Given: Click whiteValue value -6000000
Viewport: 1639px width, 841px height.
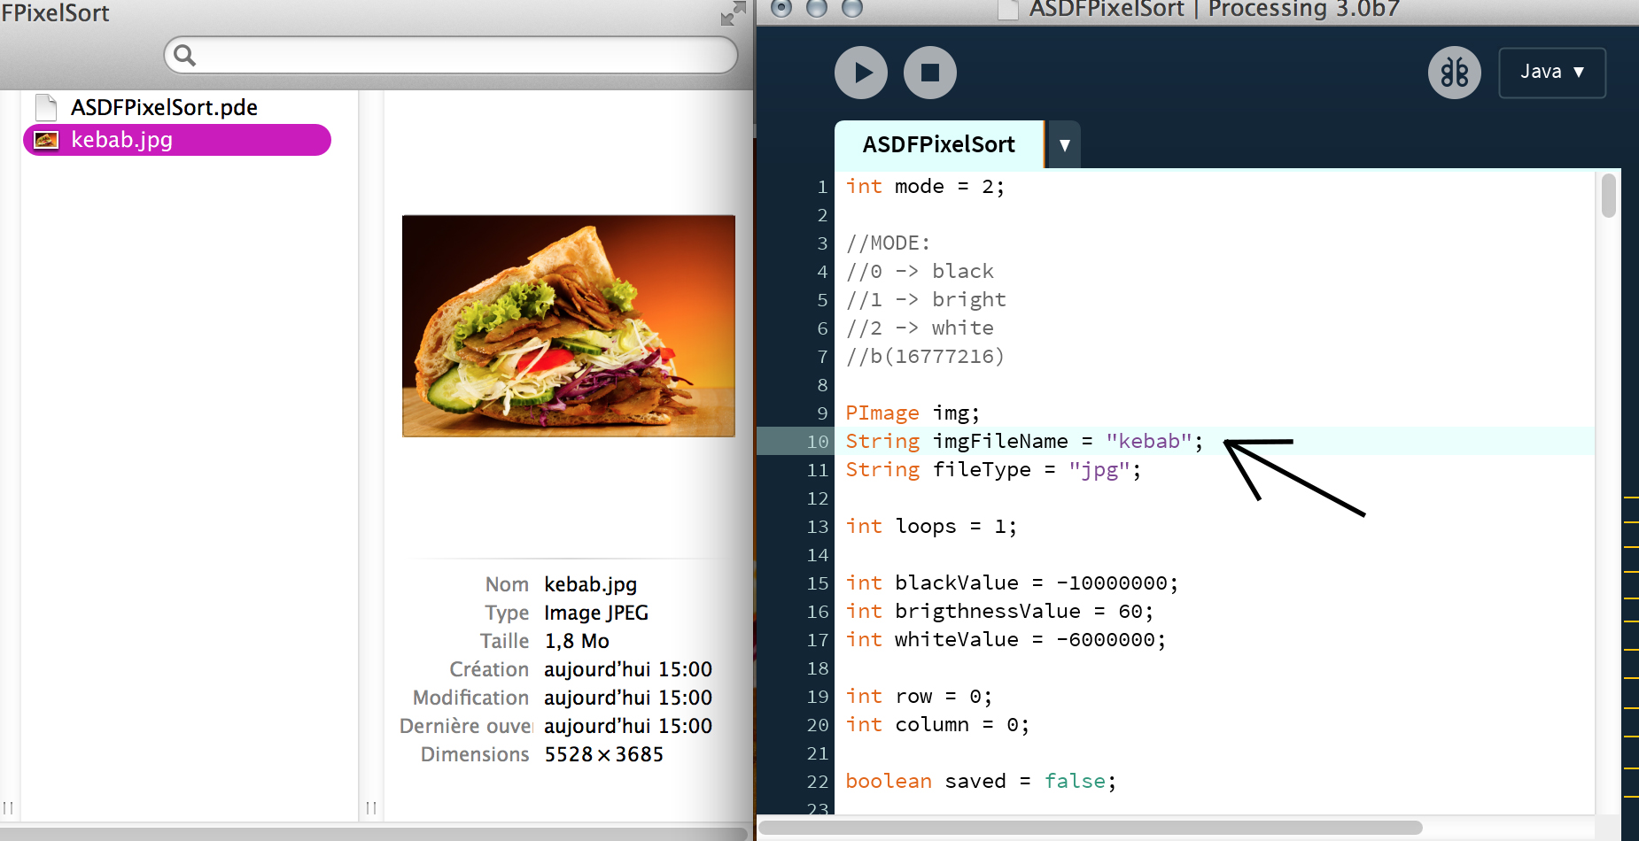Looking at the screenshot, I should click(1106, 640).
